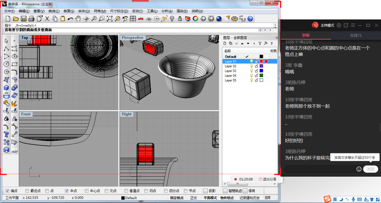Click the new layer icon in layers panel

[225, 43]
